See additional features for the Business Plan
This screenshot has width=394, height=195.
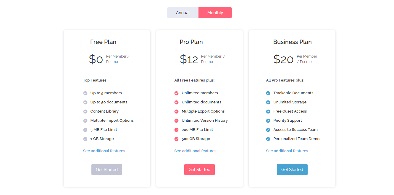[x=287, y=151]
